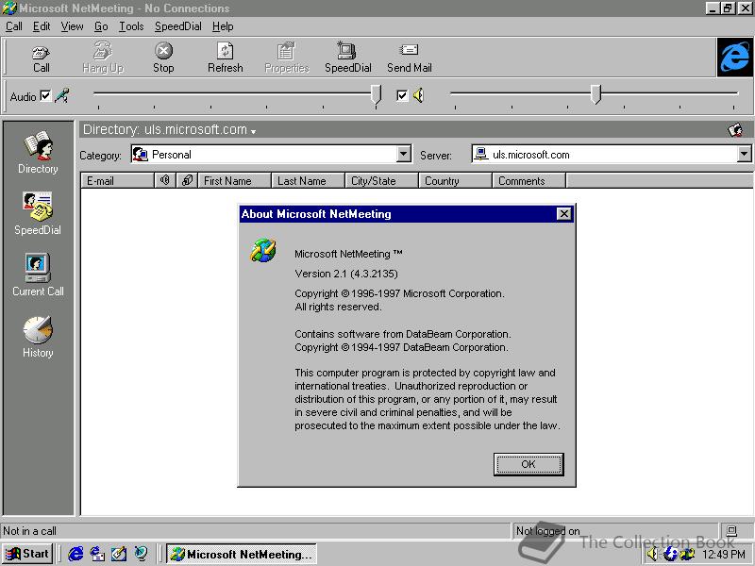Image resolution: width=755 pixels, height=566 pixels.
Task: Sort by City/State column header
Action: [x=382, y=180]
